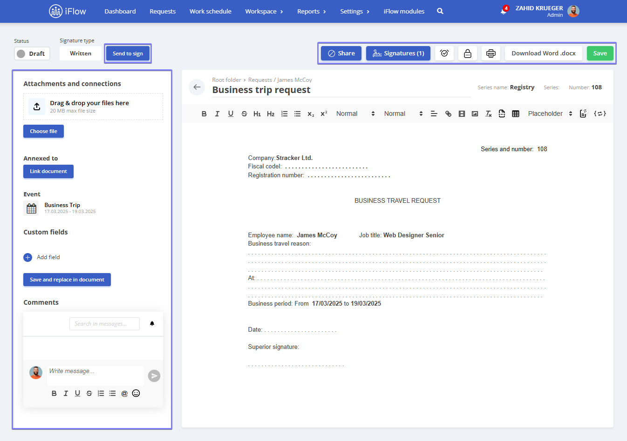Image resolution: width=627 pixels, height=441 pixels.
Task: Share the document
Action: 341,53
